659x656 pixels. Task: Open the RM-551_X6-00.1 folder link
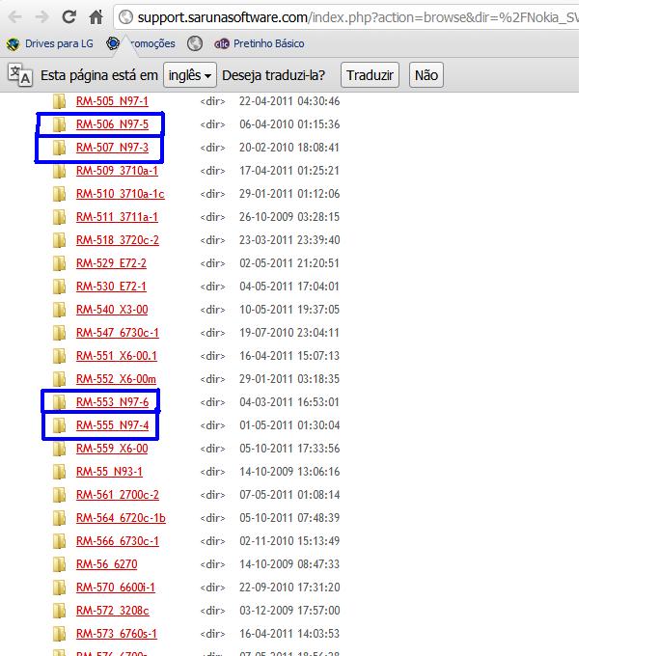coord(117,356)
